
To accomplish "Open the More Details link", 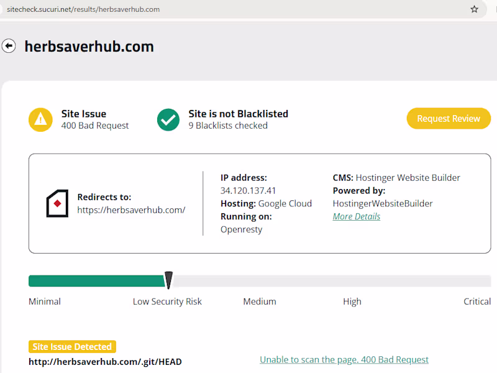I will pos(356,216).
